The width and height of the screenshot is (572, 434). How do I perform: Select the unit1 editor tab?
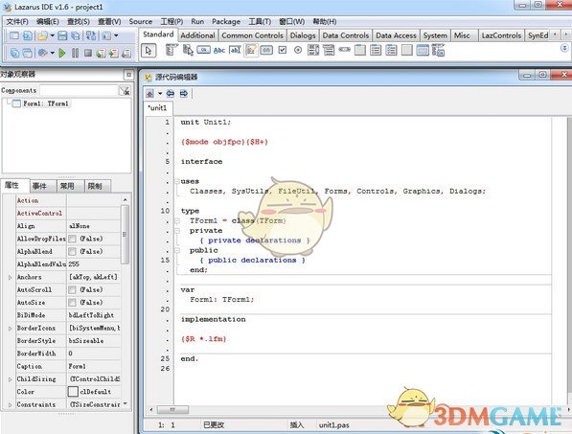point(157,108)
